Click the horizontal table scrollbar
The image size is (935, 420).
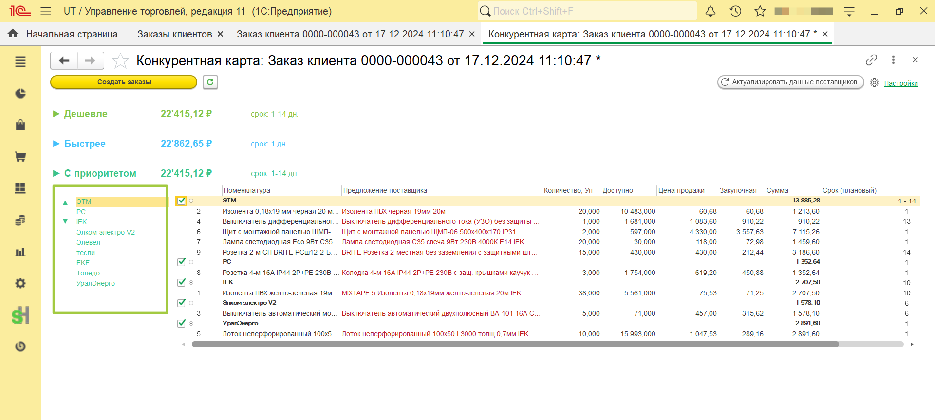click(x=515, y=344)
